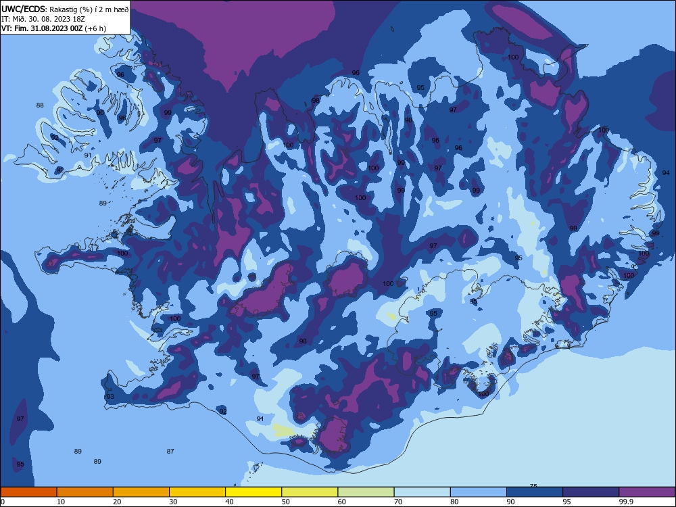Screen dimensions: 676x507
Task: Click the valid time 'VT: Fim. 31.08.2023 00Z (+6 h)'
Action: coord(53,28)
